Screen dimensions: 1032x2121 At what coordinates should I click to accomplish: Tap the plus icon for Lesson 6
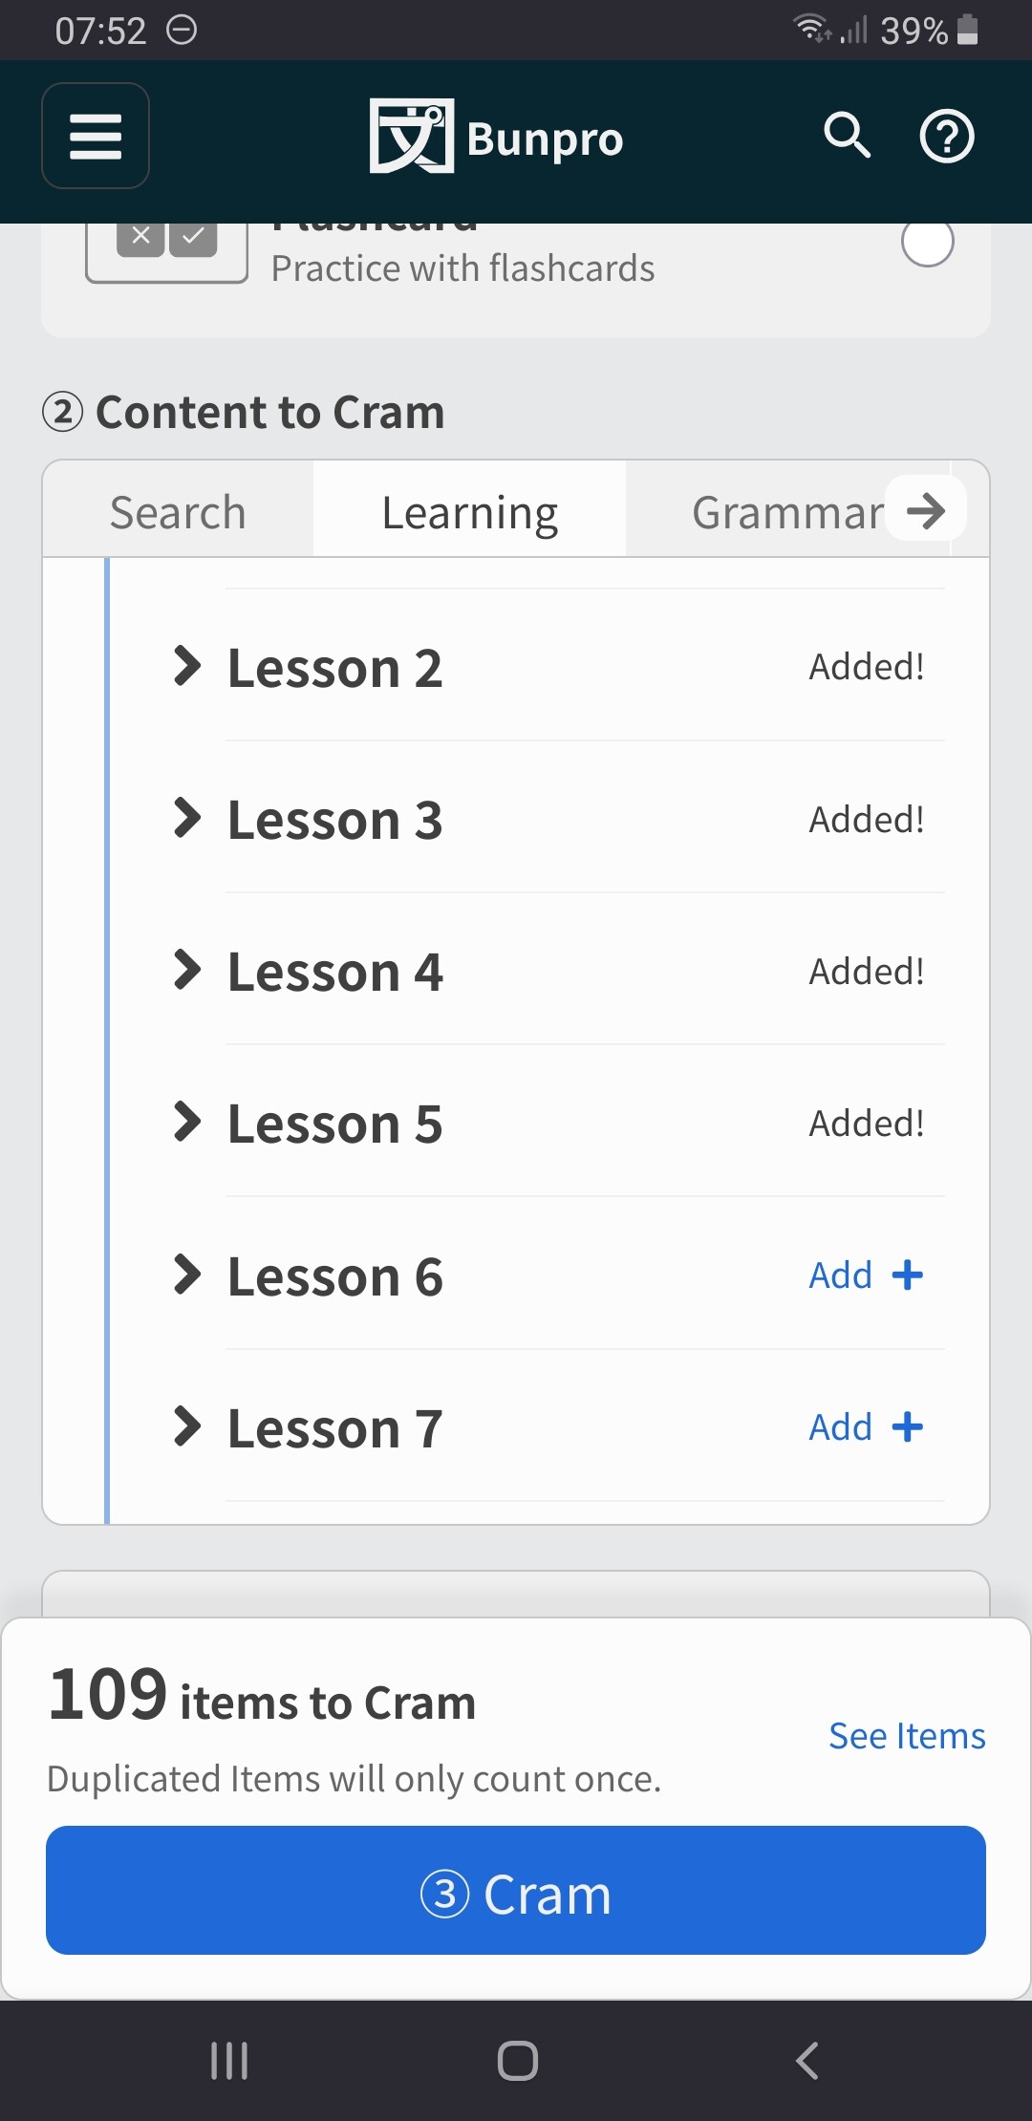(907, 1275)
